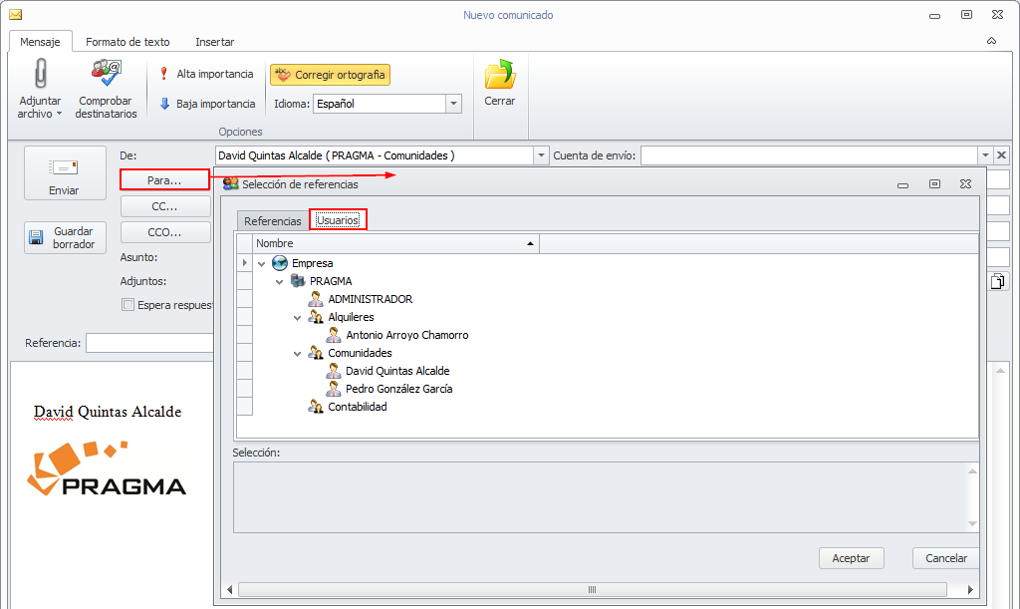Viewport: 1020px width, 609px height.
Task: Open the Idioma dropdown
Action: (453, 104)
